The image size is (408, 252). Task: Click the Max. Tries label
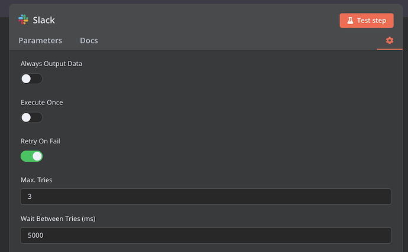(37, 180)
